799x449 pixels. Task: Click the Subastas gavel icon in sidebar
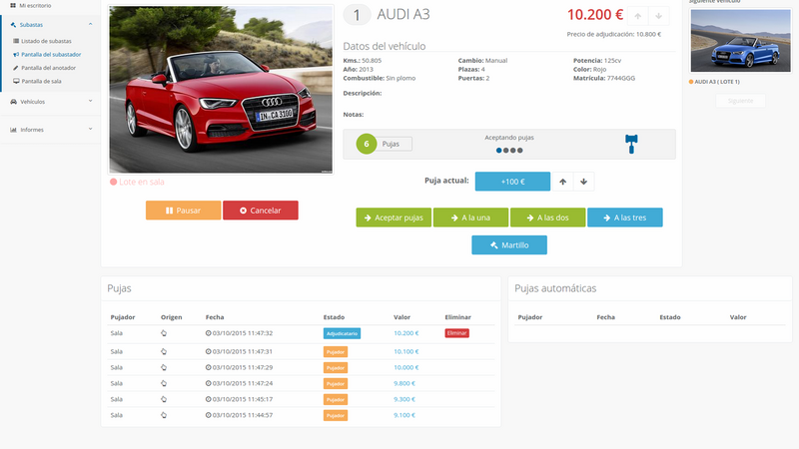(13, 24)
